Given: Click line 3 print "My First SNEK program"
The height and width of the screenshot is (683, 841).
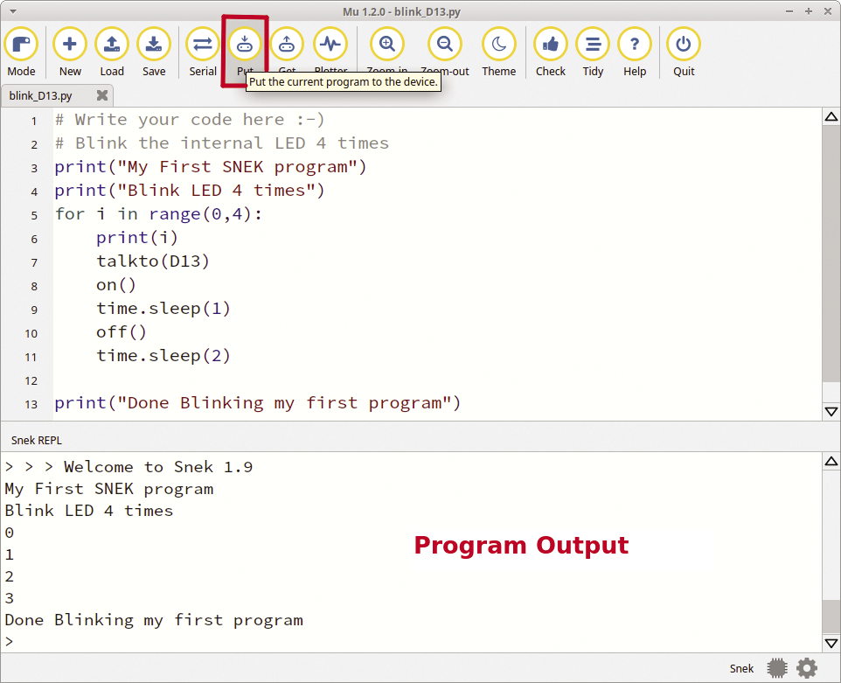Looking at the screenshot, I should click(210, 167).
